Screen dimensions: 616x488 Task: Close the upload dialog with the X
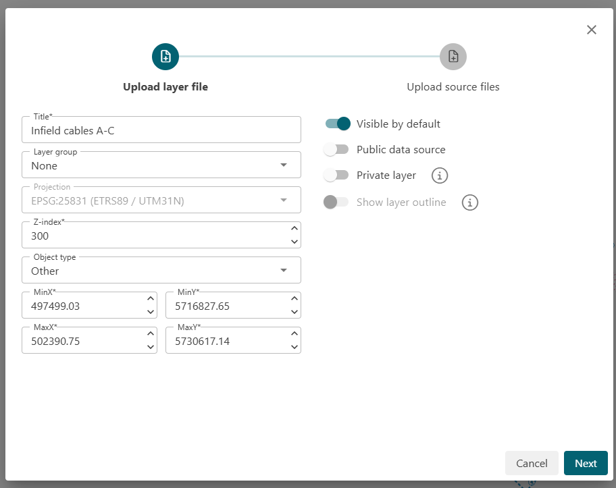pos(591,30)
